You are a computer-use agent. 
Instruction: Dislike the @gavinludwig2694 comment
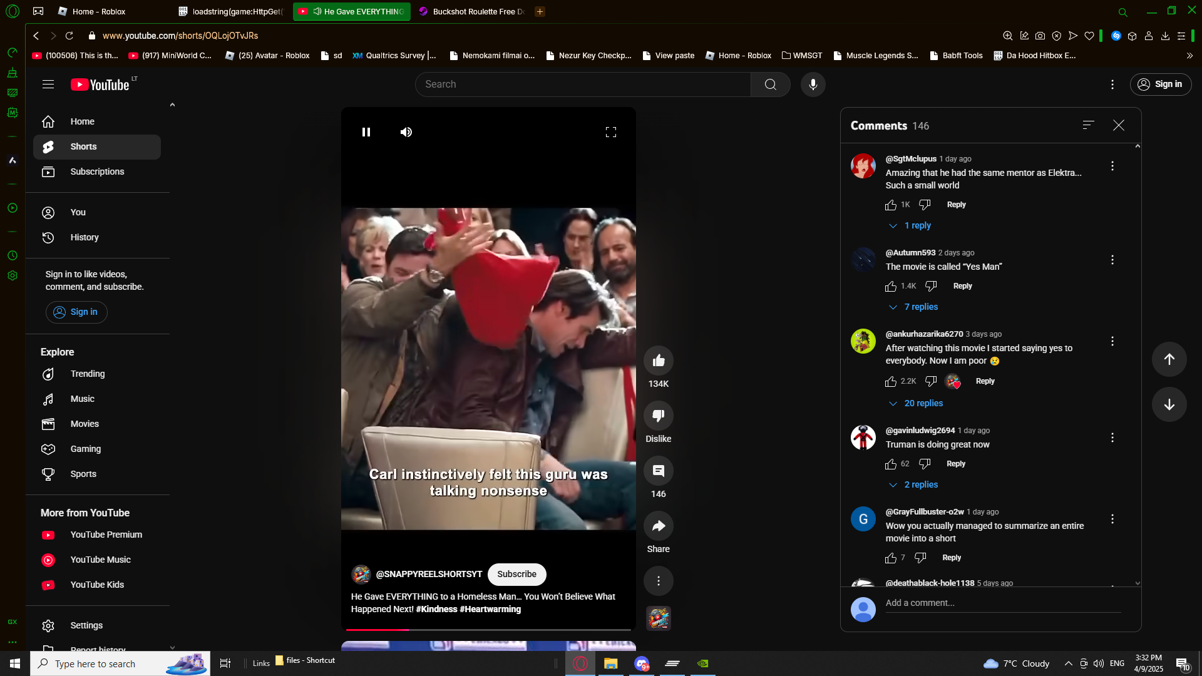point(925,464)
